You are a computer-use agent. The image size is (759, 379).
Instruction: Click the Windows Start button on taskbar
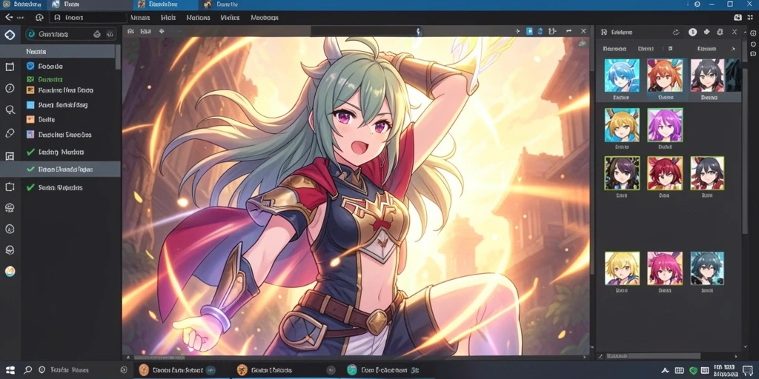[x=10, y=370]
